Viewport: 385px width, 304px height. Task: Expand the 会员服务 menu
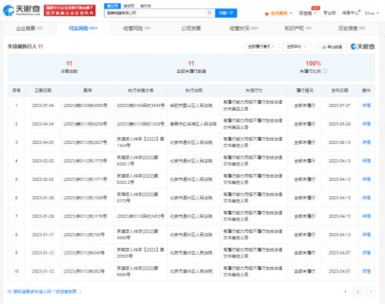pos(281,13)
